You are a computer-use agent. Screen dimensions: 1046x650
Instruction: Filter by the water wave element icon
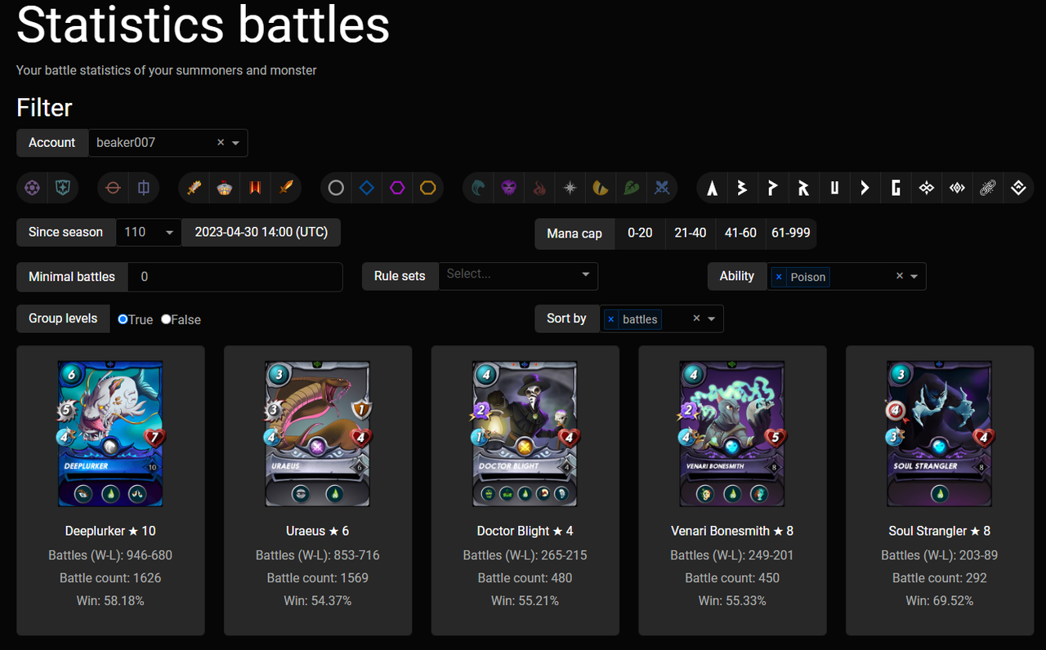[479, 188]
